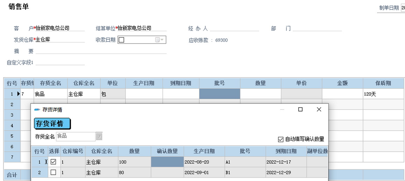Select the highlighted 批号 cell in row 1

click(219, 94)
